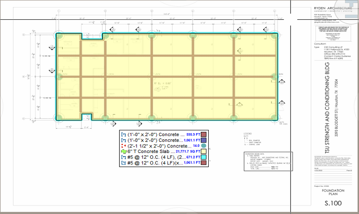Click the 14.0 count value
The height and width of the screenshot is (214, 359).
[196, 146]
